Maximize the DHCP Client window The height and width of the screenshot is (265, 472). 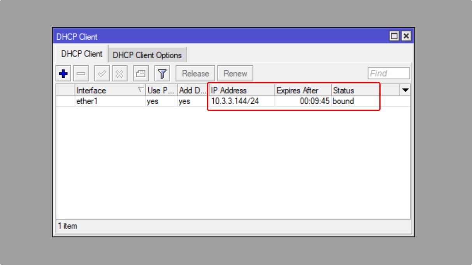point(395,37)
